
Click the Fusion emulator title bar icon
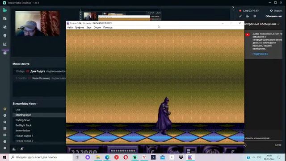pos(68,23)
